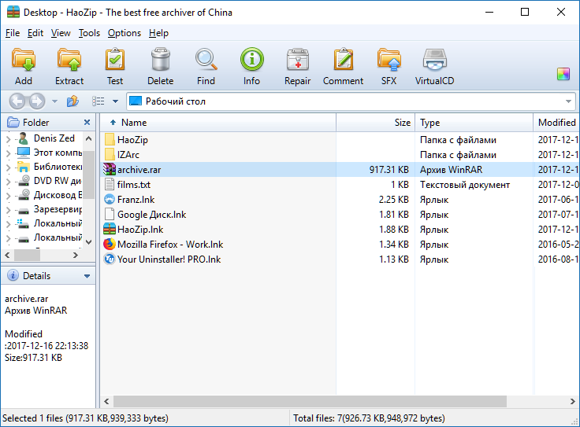The width and height of the screenshot is (580, 427).
Task: Expand the address bar dropdown
Action: (x=568, y=101)
